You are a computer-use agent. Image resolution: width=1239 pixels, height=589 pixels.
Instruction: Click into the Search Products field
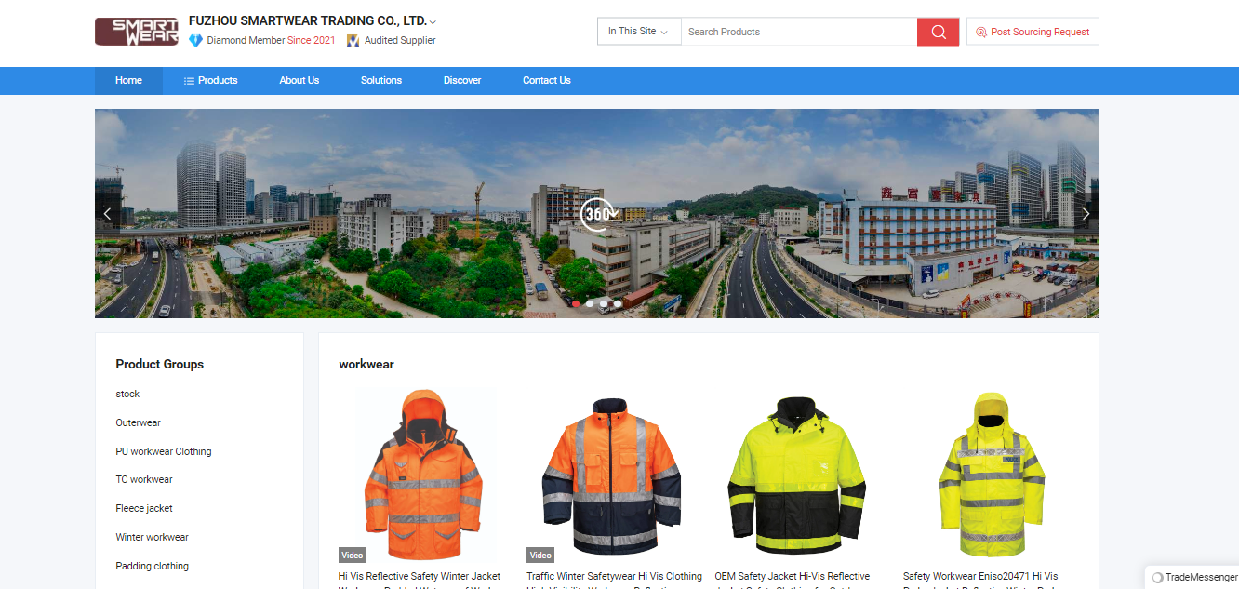pyautogui.click(x=798, y=32)
